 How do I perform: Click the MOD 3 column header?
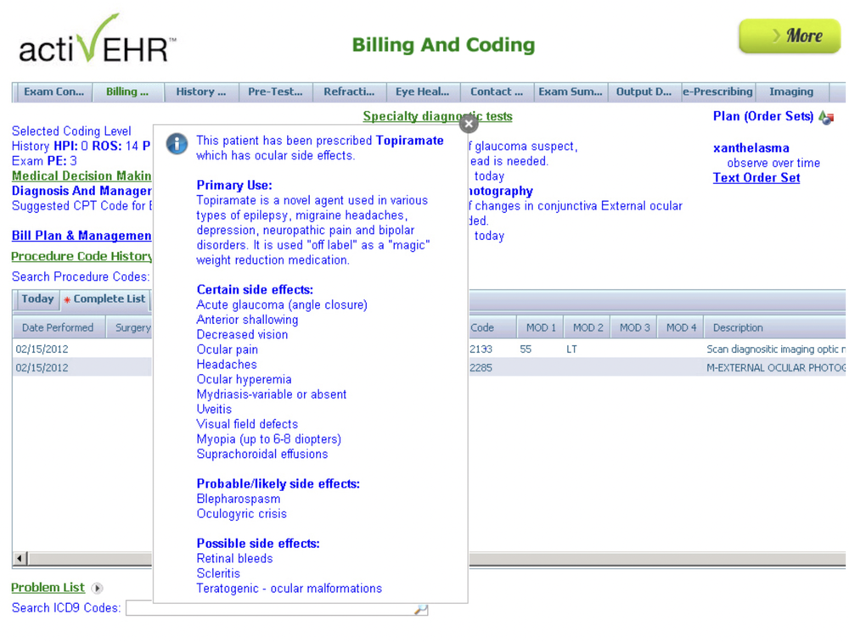point(634,327)
